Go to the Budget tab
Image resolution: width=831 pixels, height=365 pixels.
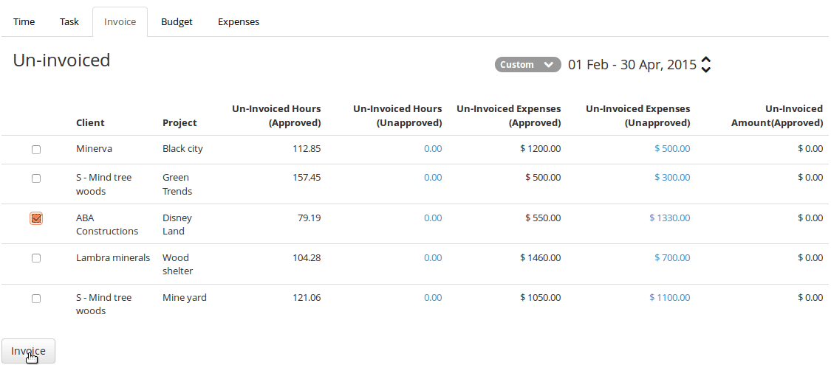point(177,21)
